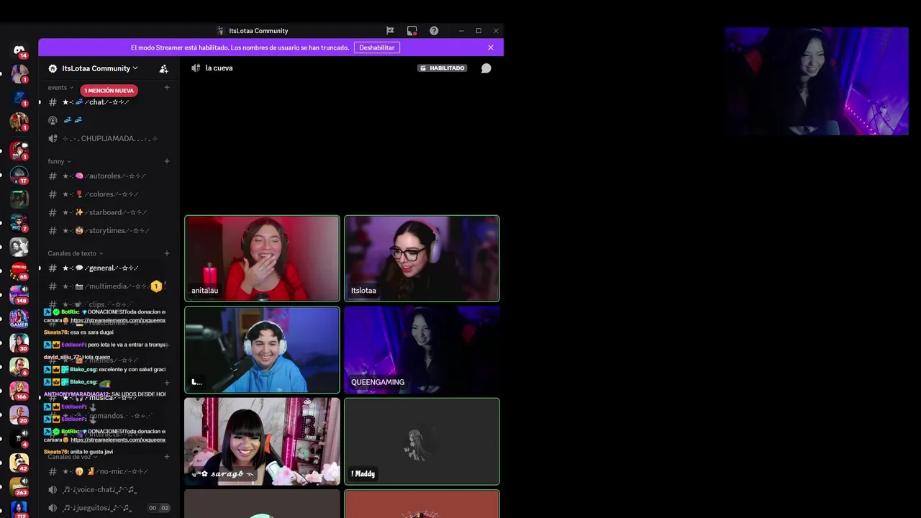
Task: Select the server icon with badge 42
Action: pos(19,463)
